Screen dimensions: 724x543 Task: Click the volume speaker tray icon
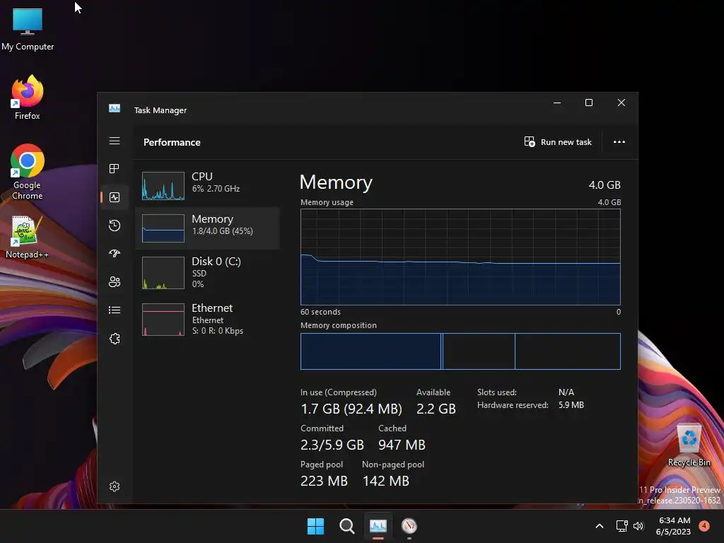coord(638,526)
